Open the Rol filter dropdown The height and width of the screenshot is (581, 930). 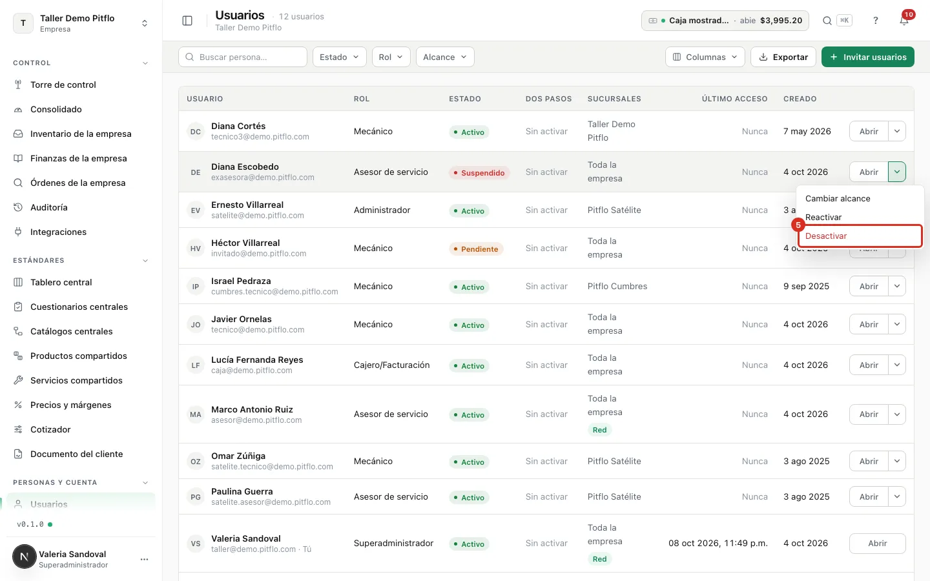pos(391,57)
